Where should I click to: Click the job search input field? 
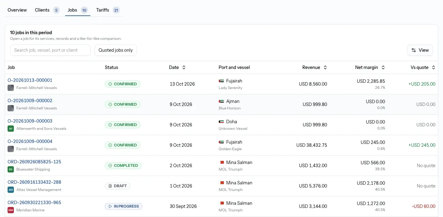point(50,50)
